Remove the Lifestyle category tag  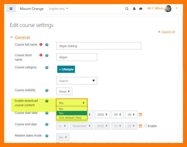(x=60, y=69)
